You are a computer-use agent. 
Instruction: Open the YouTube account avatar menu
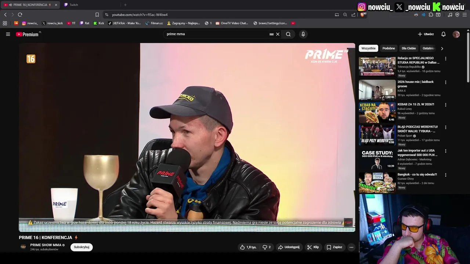(456, 34)
